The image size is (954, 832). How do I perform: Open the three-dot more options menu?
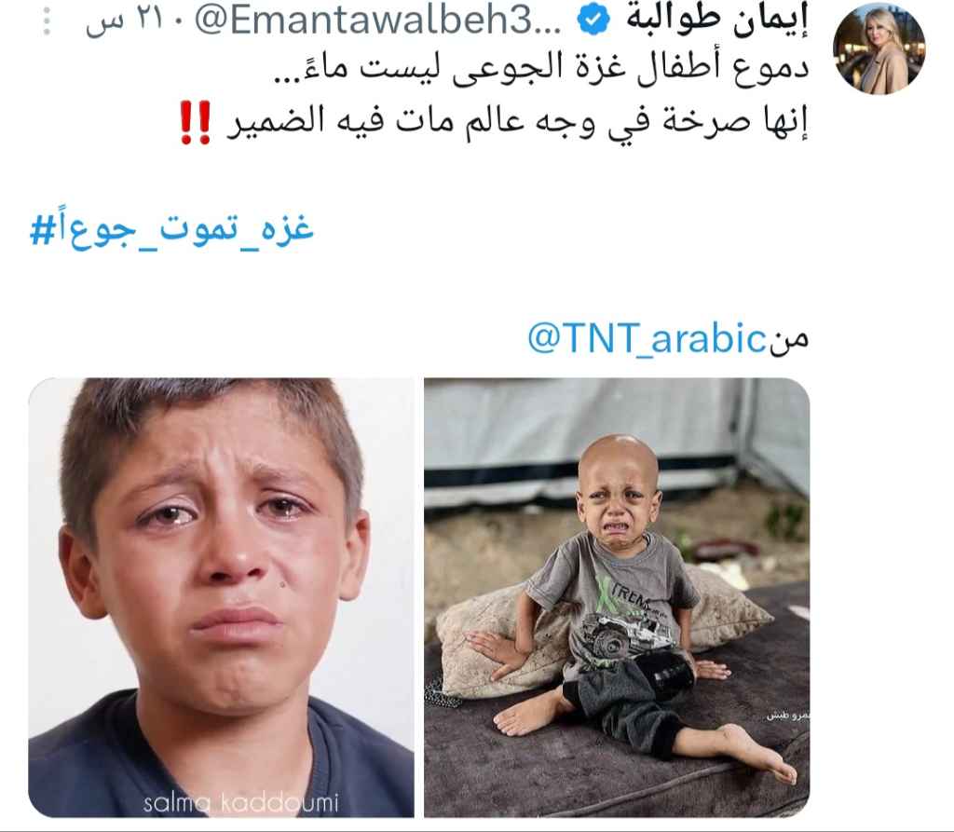(x=47, y=22)
